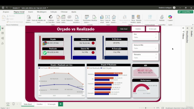This screenshot has width=194, height=109.
Task: Switch to Exibição ribbon tab
Action: tap(54, 12)
